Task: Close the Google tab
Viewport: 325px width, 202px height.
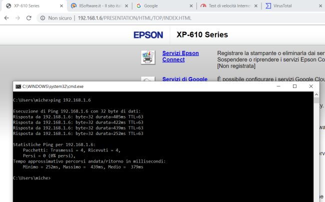Action: tap(191, 6)
